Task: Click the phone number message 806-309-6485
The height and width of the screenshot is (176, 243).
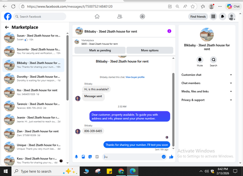Action: point(93,131)
